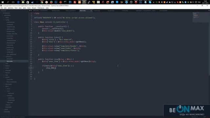
Task: Switch to the News_model.php tab
Action: [71, 11]
